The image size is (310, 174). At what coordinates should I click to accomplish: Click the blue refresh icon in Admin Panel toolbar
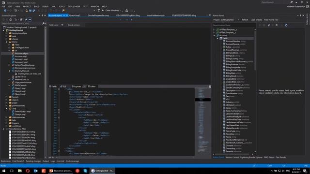point(286,25)
